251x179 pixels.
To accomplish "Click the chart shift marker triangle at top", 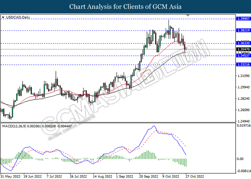I will (x=188, y=15).
